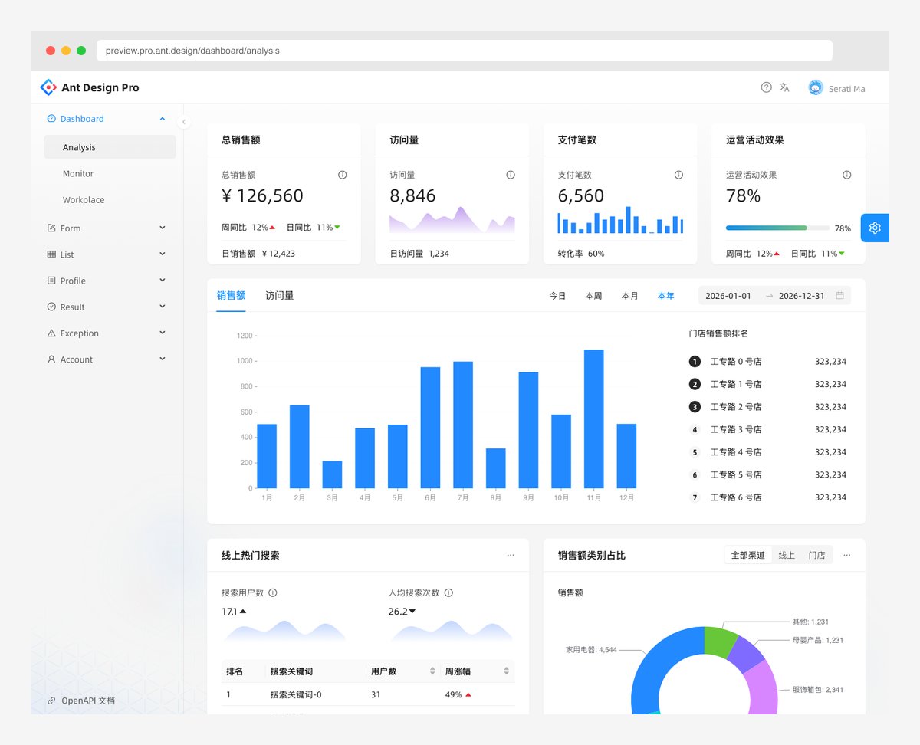Click the 本月 time filter
Image resolution: width=920 pixels, height=745 pixels.
pos(629,294)
